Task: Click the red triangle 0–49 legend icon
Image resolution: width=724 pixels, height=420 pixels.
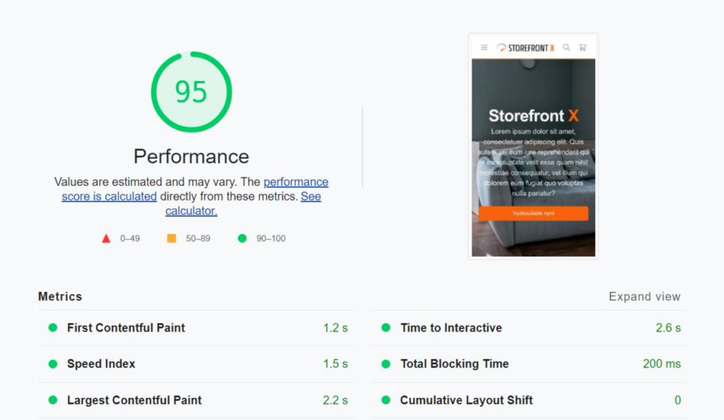Action: pyautogui.click(x=106, y=238)
